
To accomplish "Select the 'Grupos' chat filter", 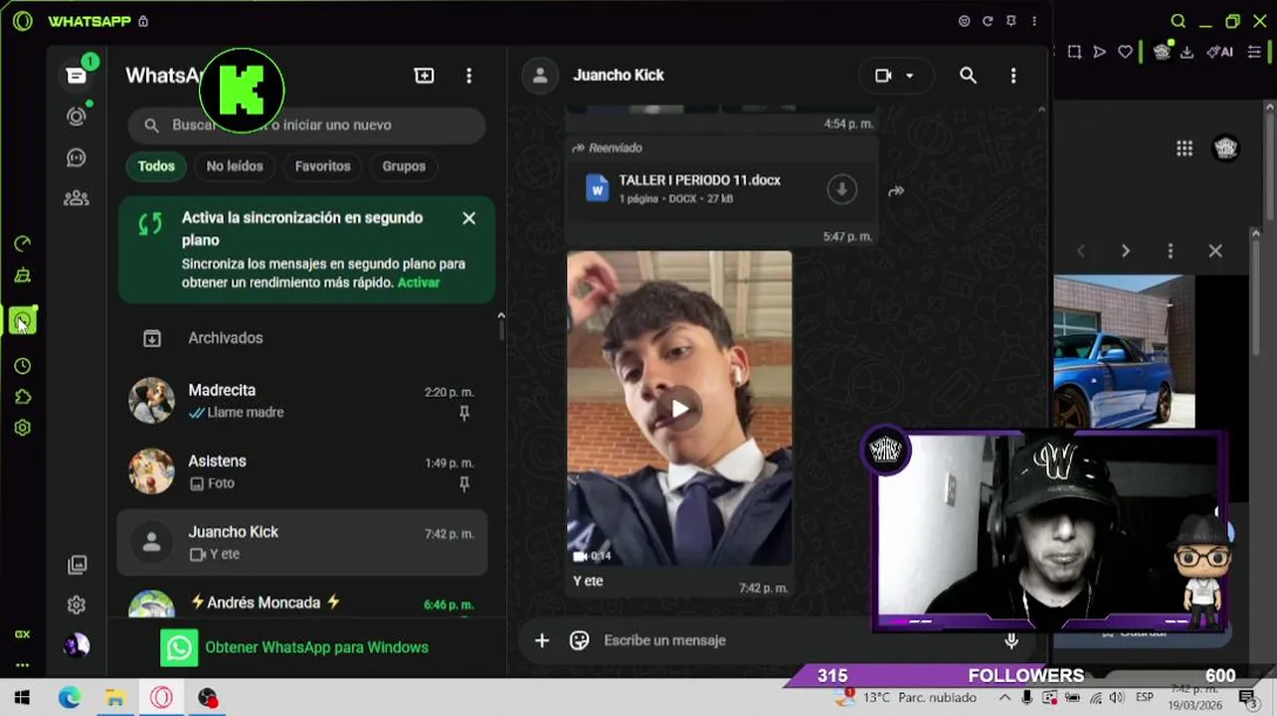I will pos(404,166).
